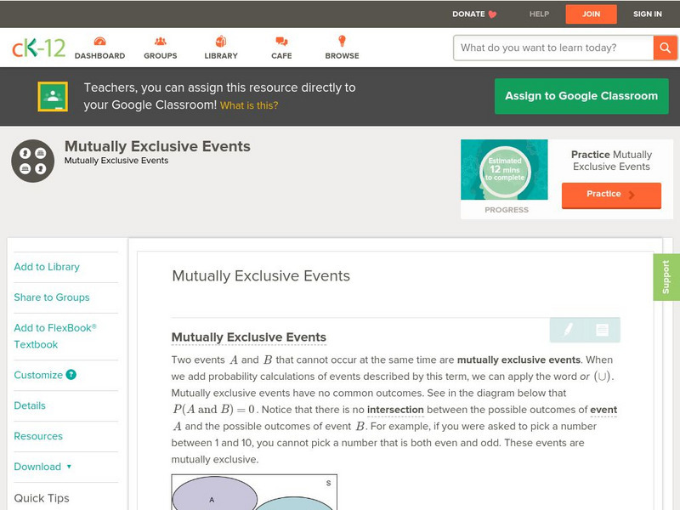Click the Add to Library link
This screenshot has height=510, width=680.
click(x=47, y=267)
